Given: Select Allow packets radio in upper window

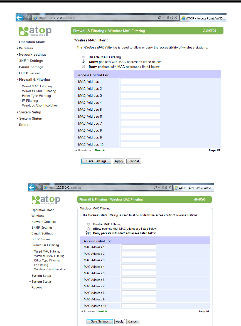Looking at the screenshot, I should (x=83, y=62).
